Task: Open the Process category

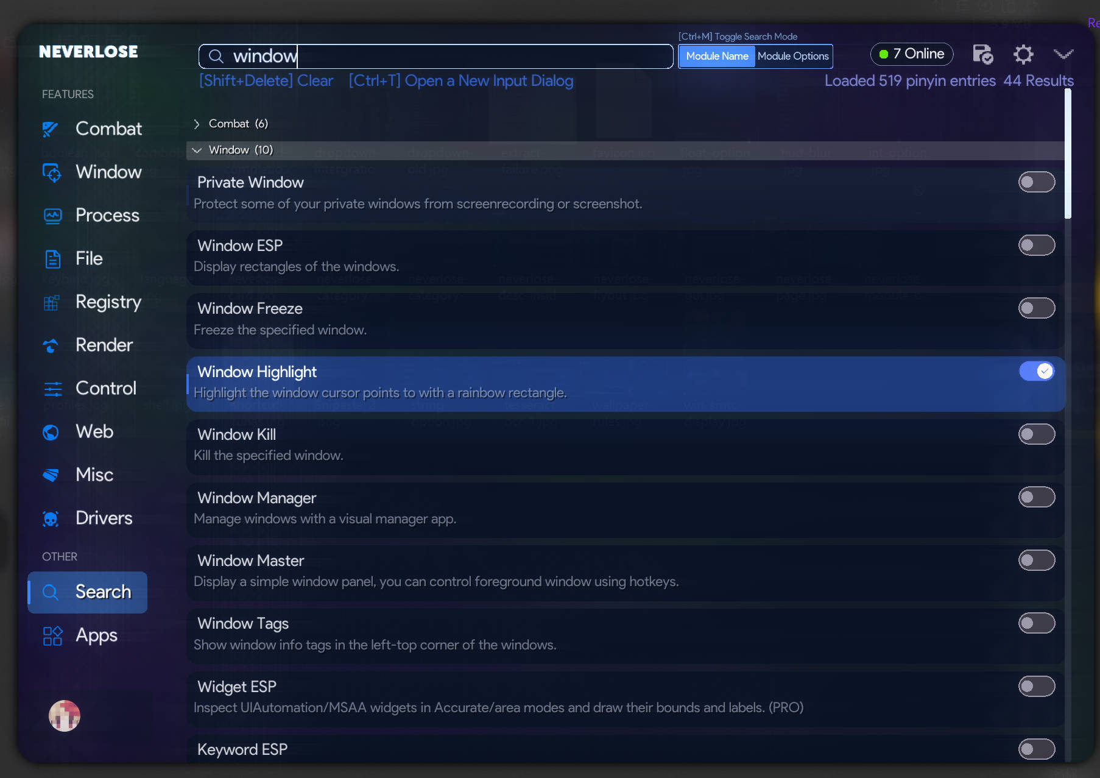Action: pyautogui.click(x=88, y=216)
